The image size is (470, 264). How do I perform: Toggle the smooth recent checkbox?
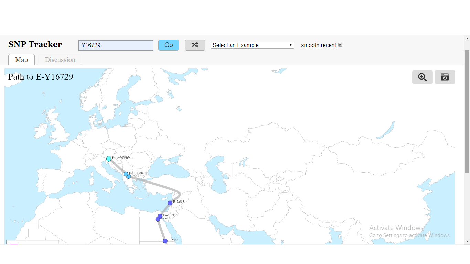[x=340, y=45]
